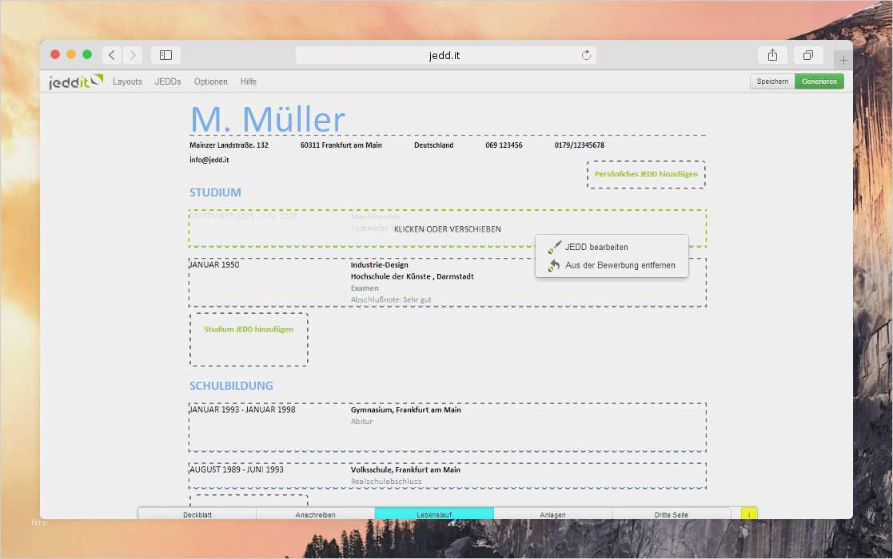Expand the Optionen menu
Screen dimensions: 893x559
[210, 81]
